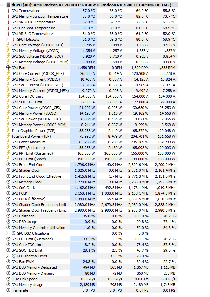Expand the GPU D3D Utilizations subgroup

[7, 233]
